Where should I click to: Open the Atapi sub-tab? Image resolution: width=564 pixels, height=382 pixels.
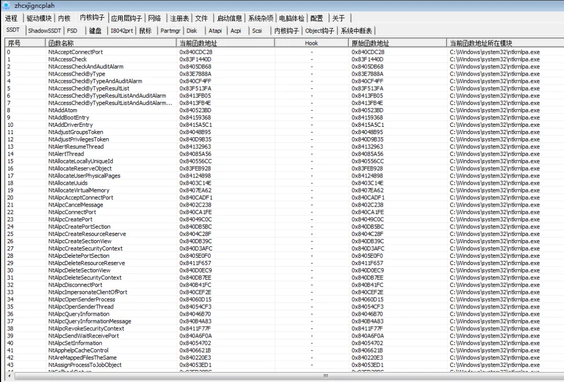215,31
